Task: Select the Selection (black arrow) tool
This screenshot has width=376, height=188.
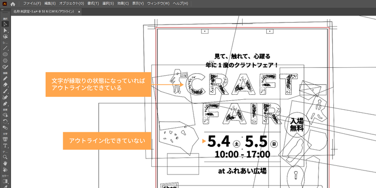Action: tap(5, 24)
